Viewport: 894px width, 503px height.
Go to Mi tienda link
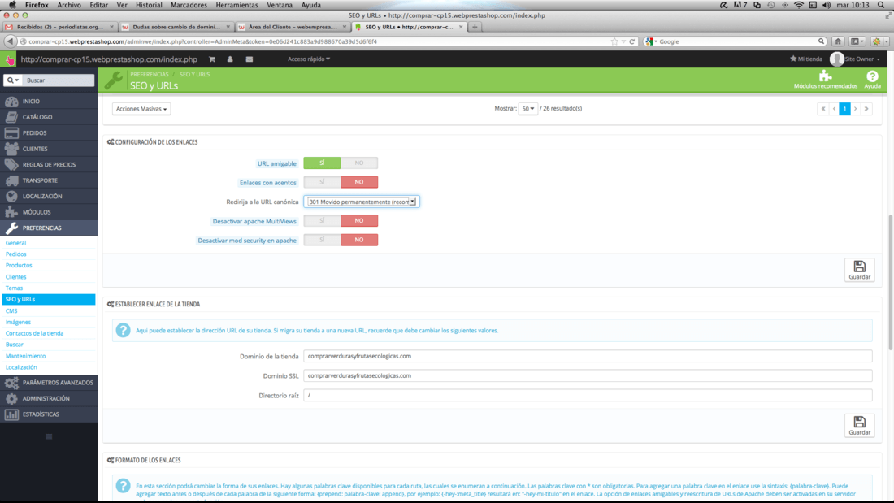[x=806, y=59]
